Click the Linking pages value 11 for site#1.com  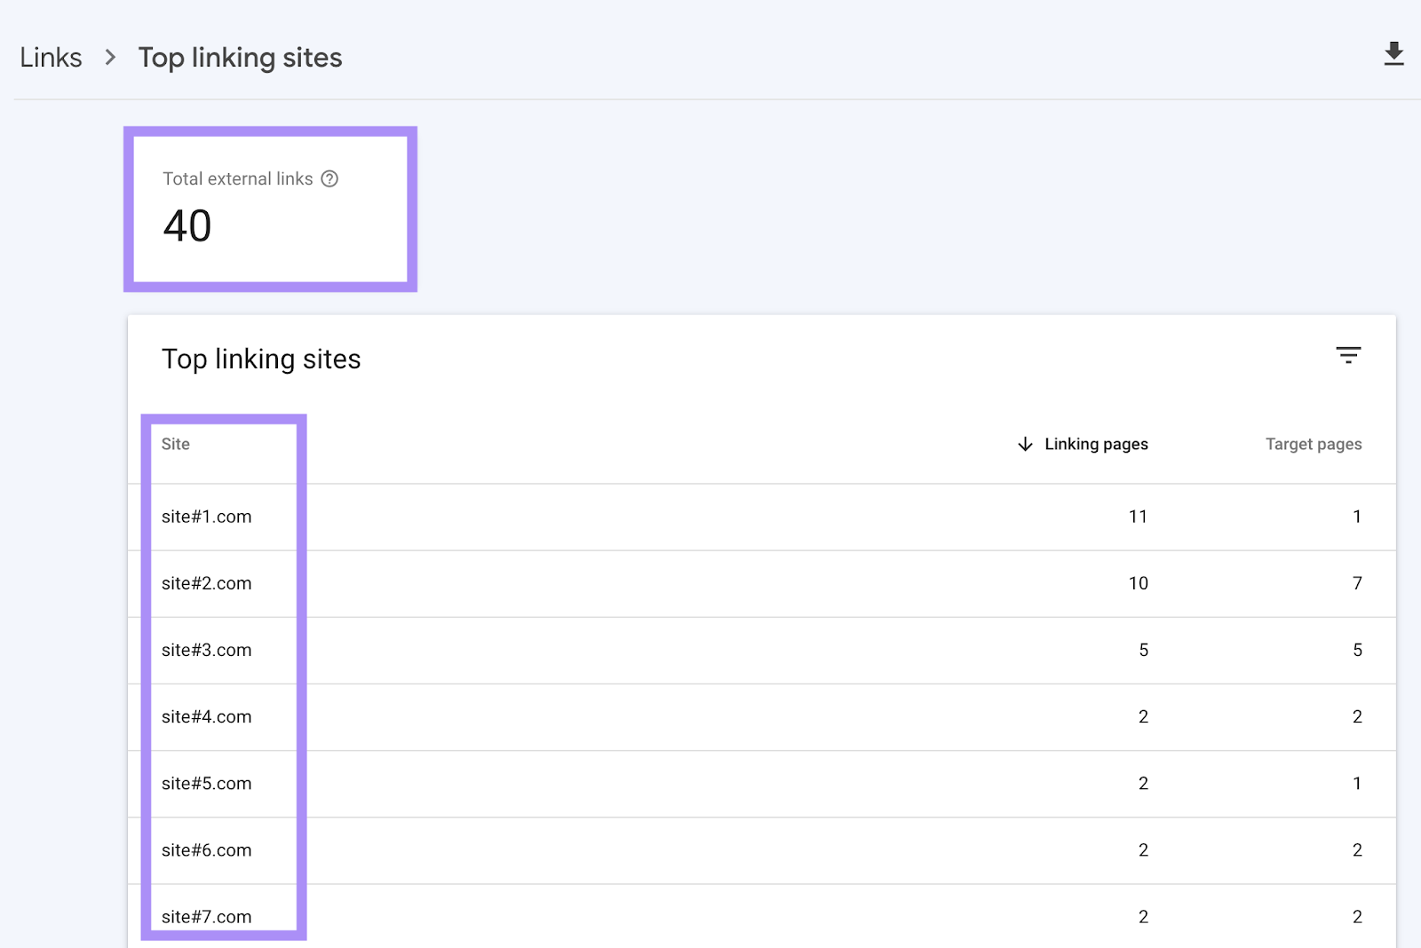tap(1139, 516)
